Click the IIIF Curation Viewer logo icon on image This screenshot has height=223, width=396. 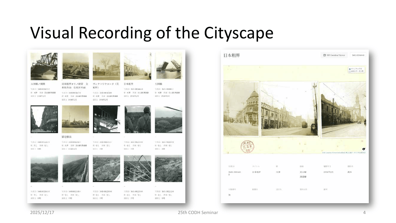point(364,149)
